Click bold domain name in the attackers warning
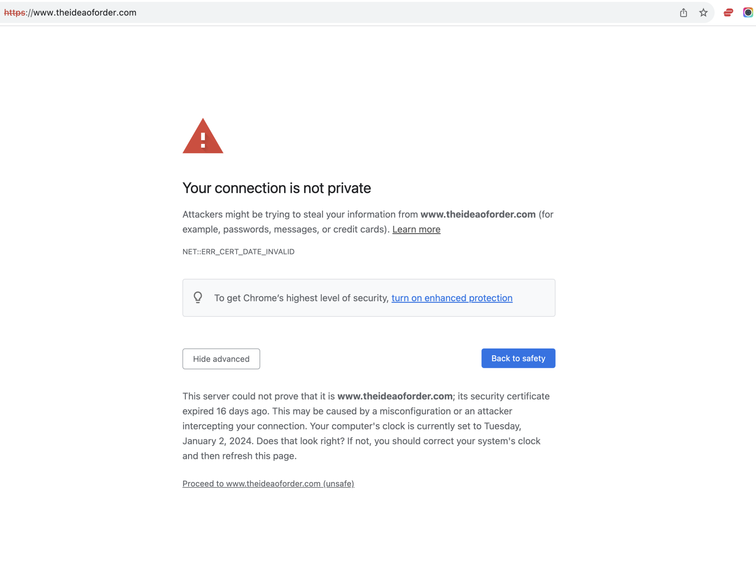The image size is (756, 567). click(478, 214)
